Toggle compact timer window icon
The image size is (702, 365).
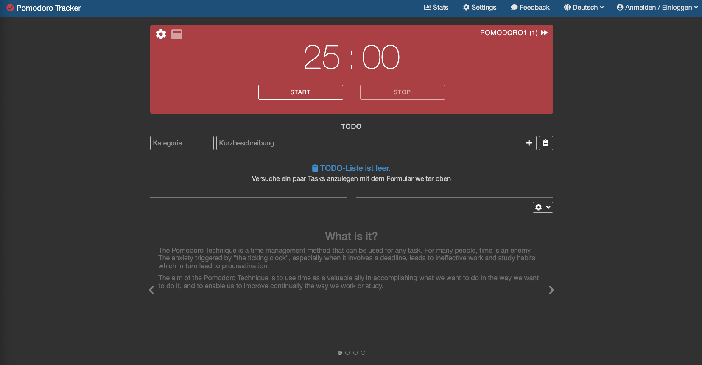(x=177, y=34)
